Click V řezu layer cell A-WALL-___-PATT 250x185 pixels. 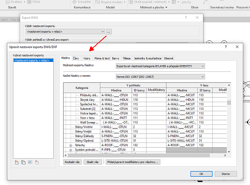[182, 118]
